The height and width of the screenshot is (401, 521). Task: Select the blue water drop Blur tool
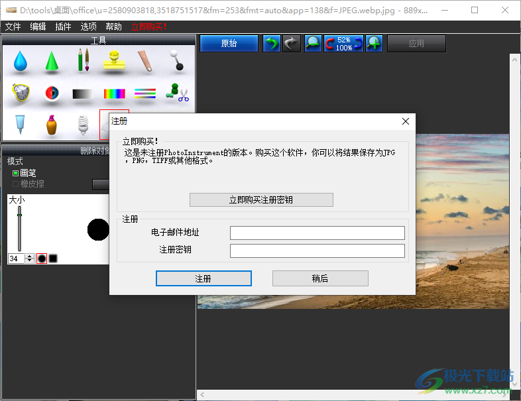[21, 60]
